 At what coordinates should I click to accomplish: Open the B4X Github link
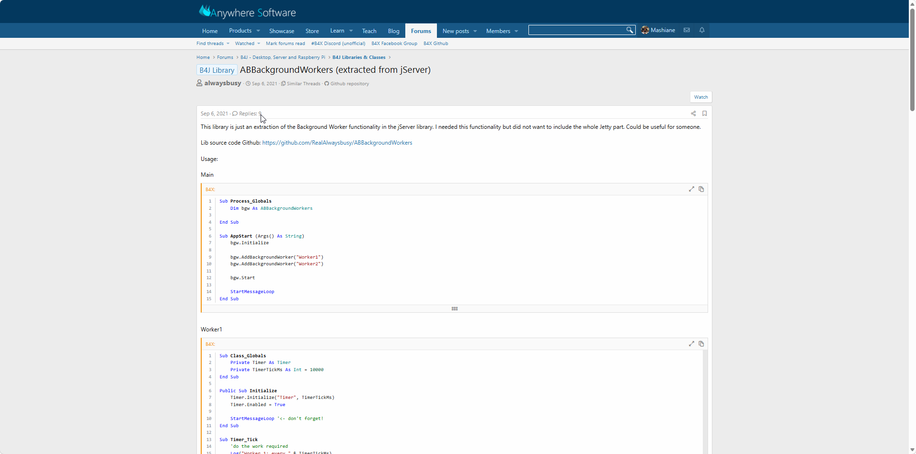click(x=436, y=44)
